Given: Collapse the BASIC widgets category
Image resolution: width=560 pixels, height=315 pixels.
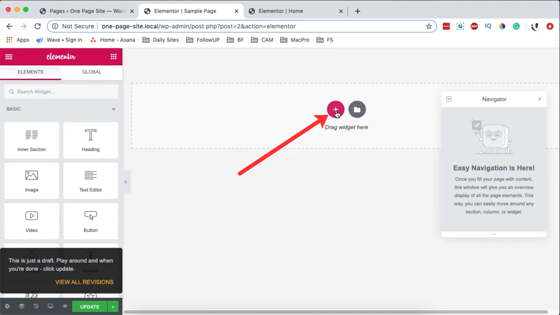Looking at the screenshot, I should click(x=61, y=109).
